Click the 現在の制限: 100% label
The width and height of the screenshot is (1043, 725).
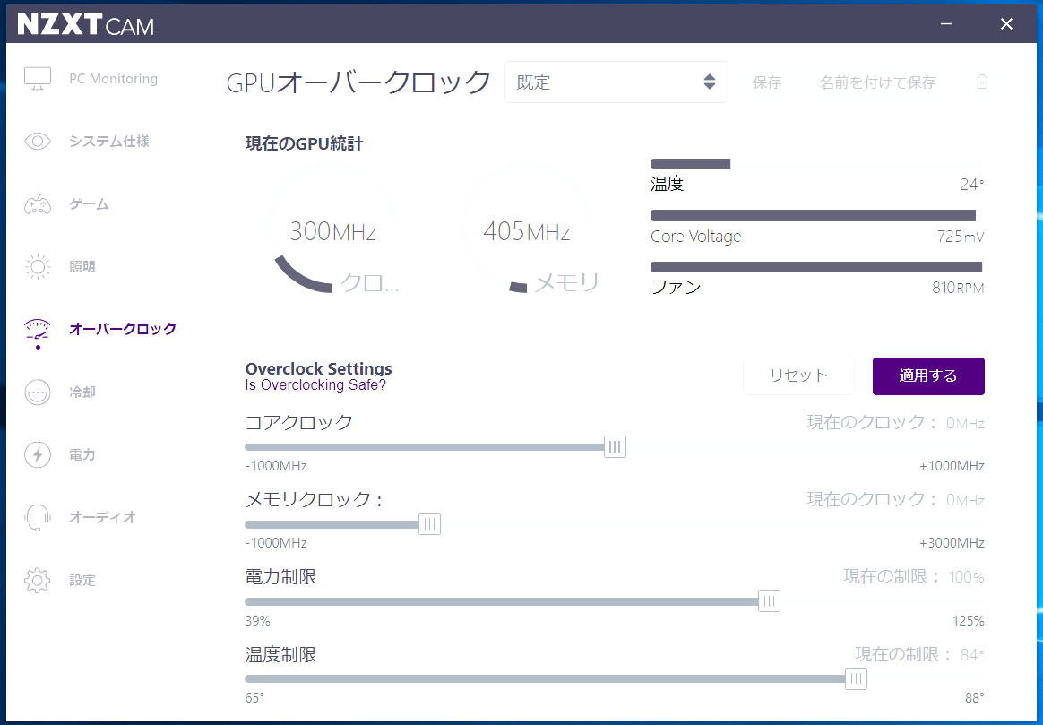(x=913, y=576)
